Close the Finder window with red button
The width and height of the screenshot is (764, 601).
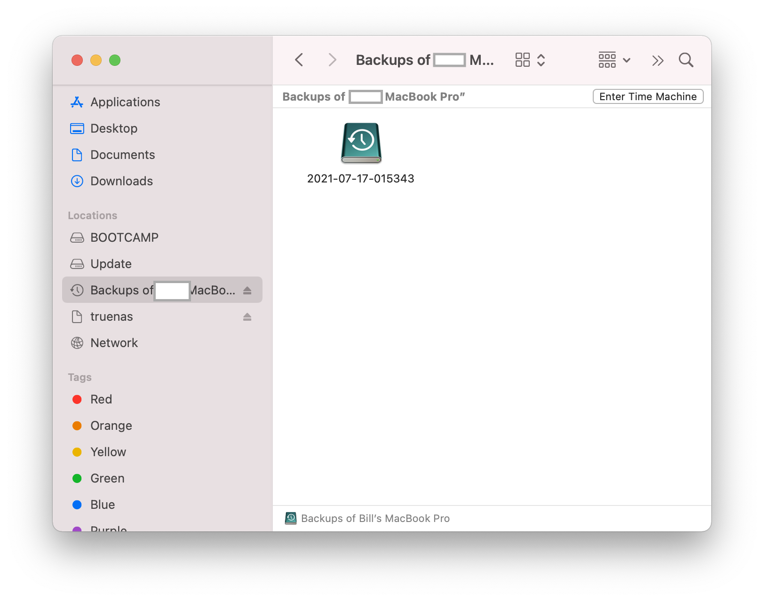click(77, 60)
